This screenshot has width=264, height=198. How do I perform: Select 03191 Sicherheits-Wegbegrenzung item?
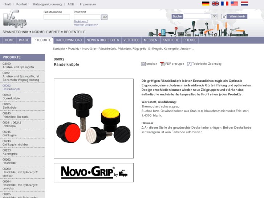tap(23, 76)
